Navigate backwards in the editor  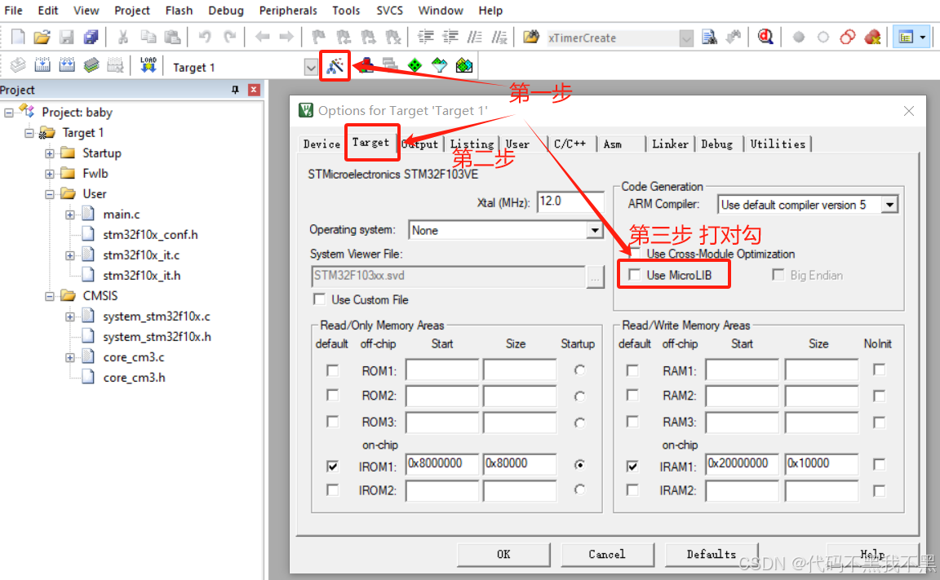point(262,38)
